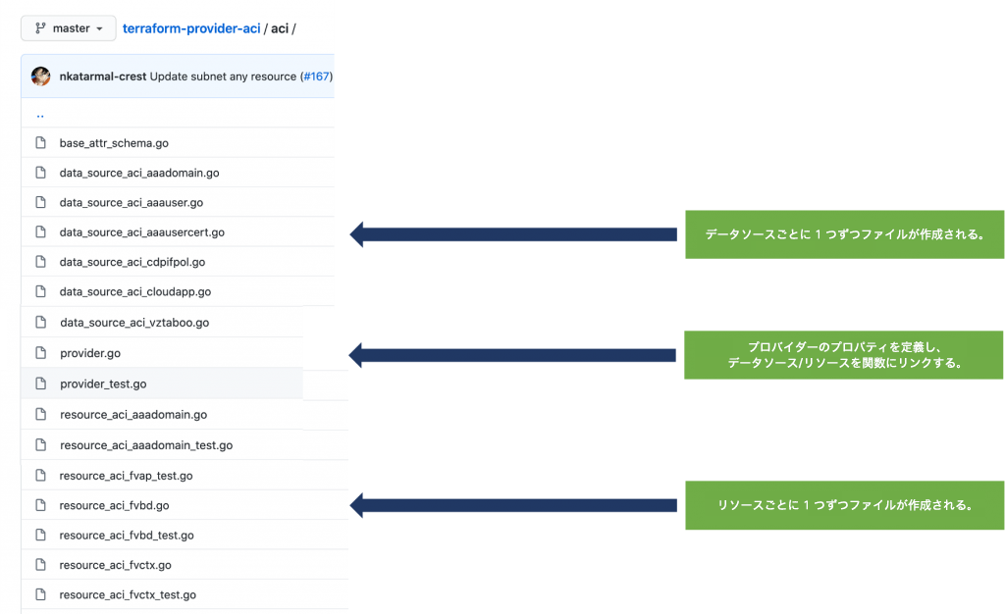Click nkatarmal-crest's avatar image
Screen dimensions: 1005x614
(39, 76)
